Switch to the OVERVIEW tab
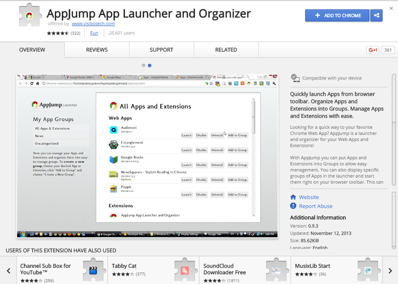Screen dimensions: 398x284 pyautogui.click(x=32, y=50)
